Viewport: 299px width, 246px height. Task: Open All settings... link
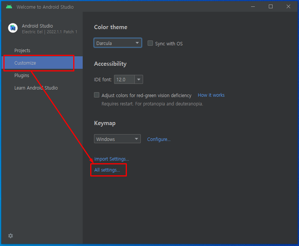tap(107, 170)
